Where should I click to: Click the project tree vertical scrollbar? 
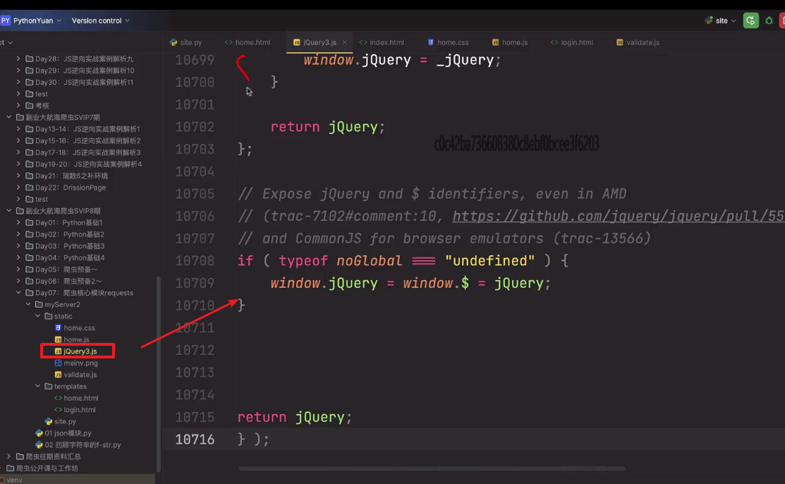coord(159,374)
